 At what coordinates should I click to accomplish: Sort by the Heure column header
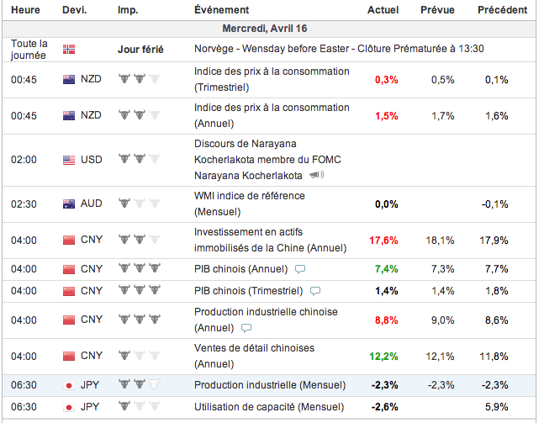coord(24,10)
